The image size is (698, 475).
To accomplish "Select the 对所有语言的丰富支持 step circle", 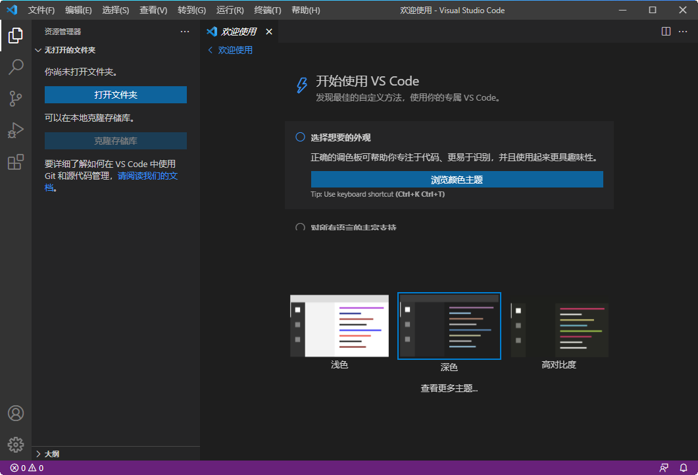I will (301, 227).
